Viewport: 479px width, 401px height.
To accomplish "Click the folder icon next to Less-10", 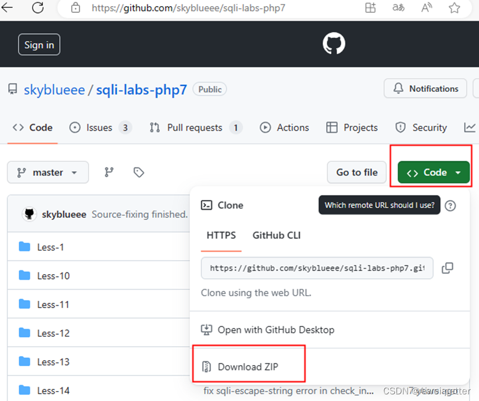I will [24, 275].
